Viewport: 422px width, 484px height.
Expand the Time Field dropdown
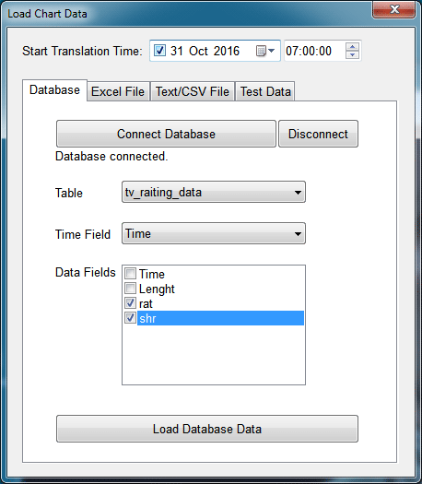point(214,233)
